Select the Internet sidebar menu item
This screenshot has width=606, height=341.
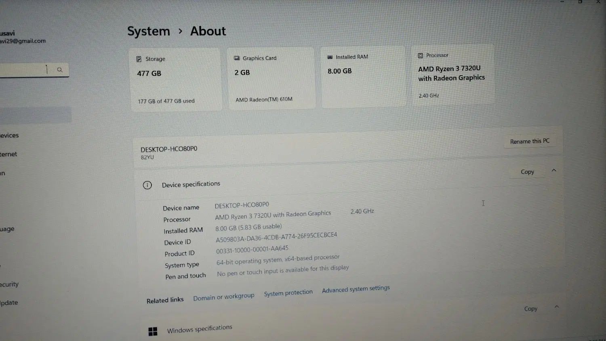[x=8, y=154]
